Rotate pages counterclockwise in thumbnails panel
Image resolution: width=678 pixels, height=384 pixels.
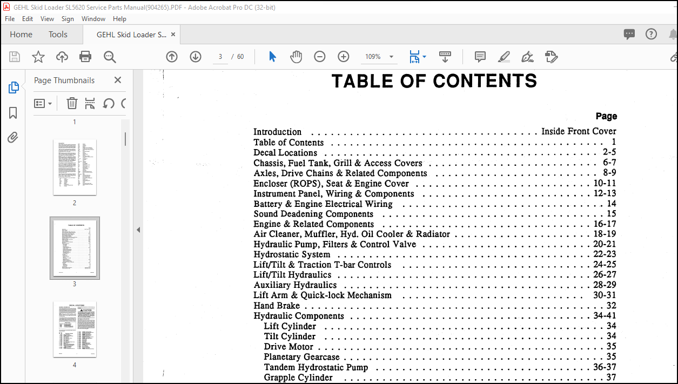pyautogui.click(x=109, y=103)
